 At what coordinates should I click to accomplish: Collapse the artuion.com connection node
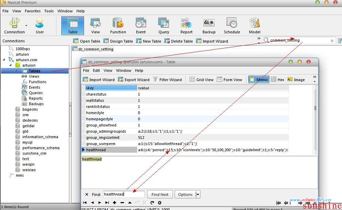point(4,59)
